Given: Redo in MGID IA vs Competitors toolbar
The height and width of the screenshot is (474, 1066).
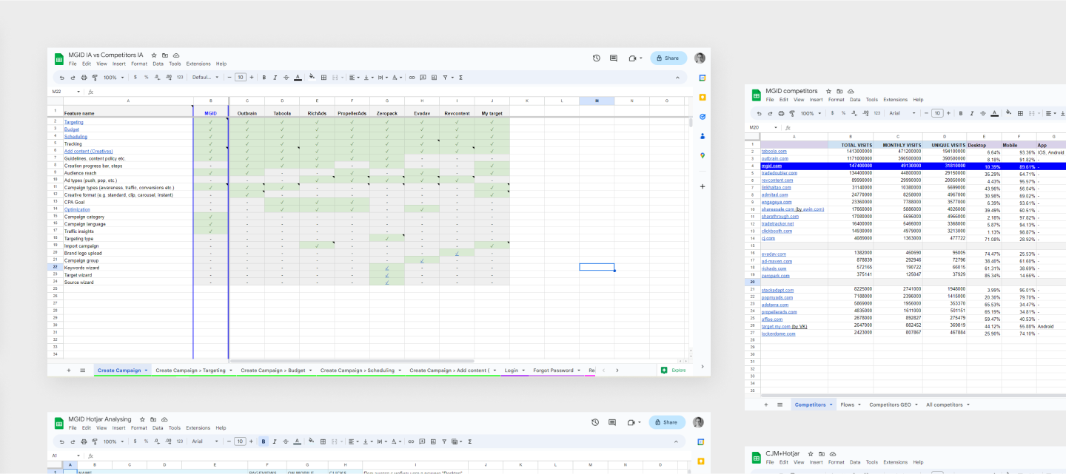Looking at the screenshot, I should pos(73,77).
